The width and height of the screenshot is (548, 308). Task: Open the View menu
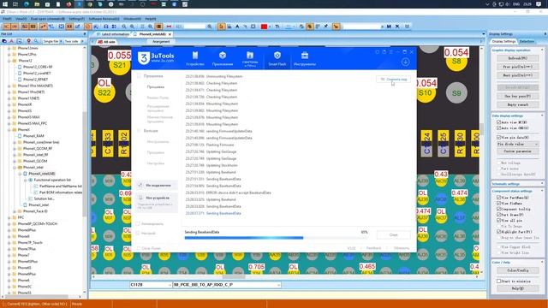(x=21, y=19)
